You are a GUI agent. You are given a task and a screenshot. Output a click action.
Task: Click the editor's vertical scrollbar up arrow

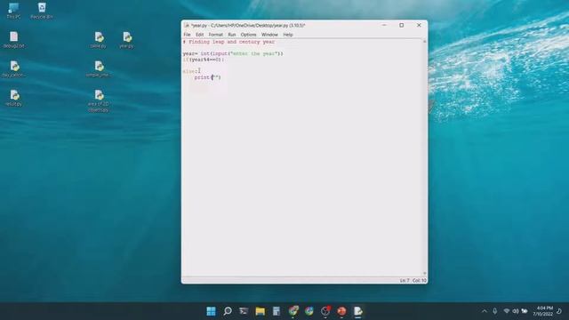tap(424, 42)
